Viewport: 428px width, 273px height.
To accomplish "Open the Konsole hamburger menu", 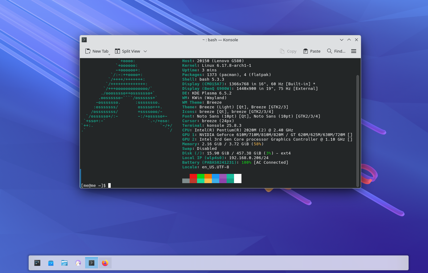I will [354, 51].
